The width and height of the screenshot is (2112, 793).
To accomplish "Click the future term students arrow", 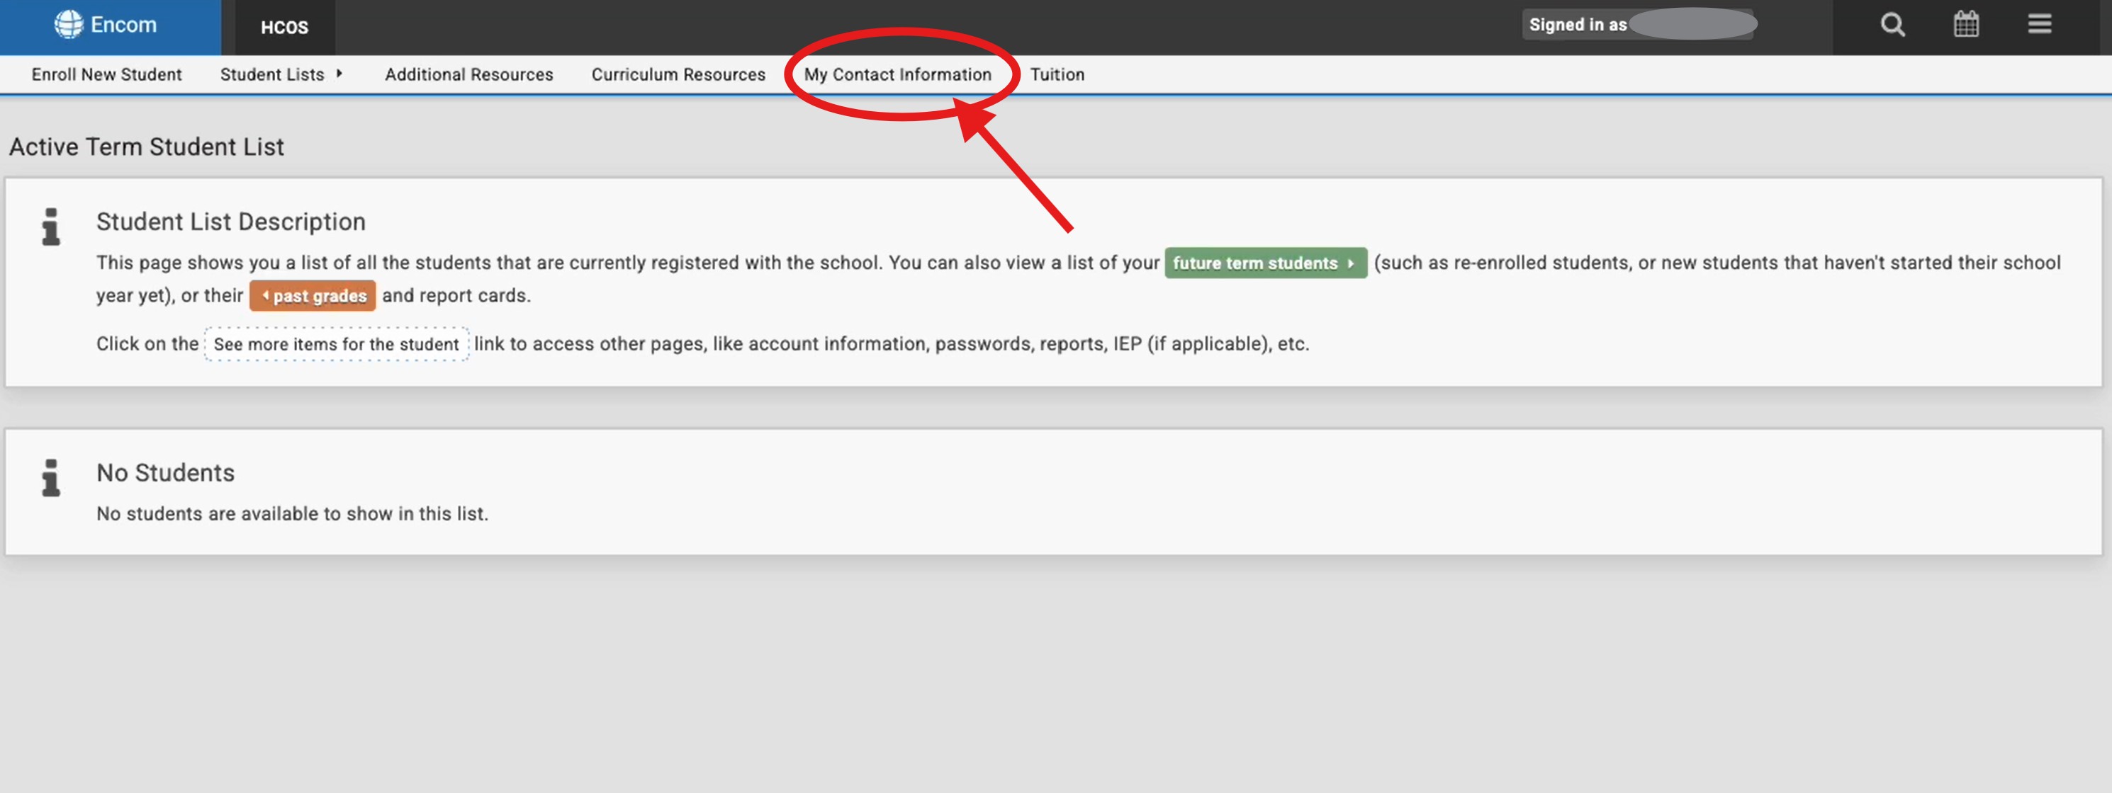I will point(1350,263).
